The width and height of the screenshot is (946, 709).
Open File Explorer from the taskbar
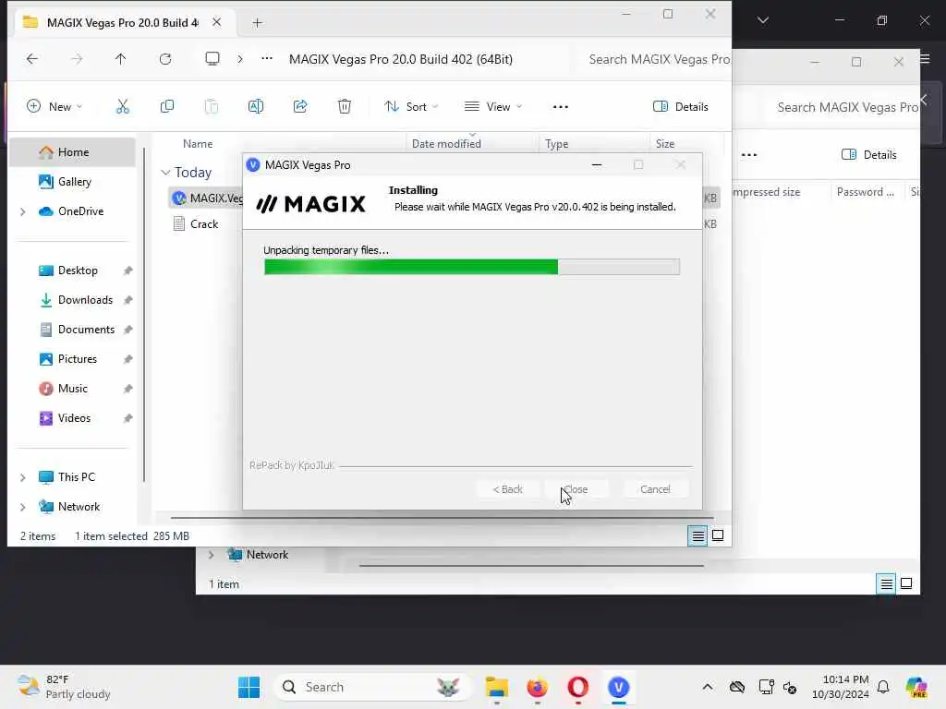tap(496, 687)
